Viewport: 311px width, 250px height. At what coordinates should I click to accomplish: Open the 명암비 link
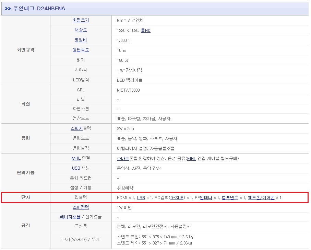pos(81,40)
